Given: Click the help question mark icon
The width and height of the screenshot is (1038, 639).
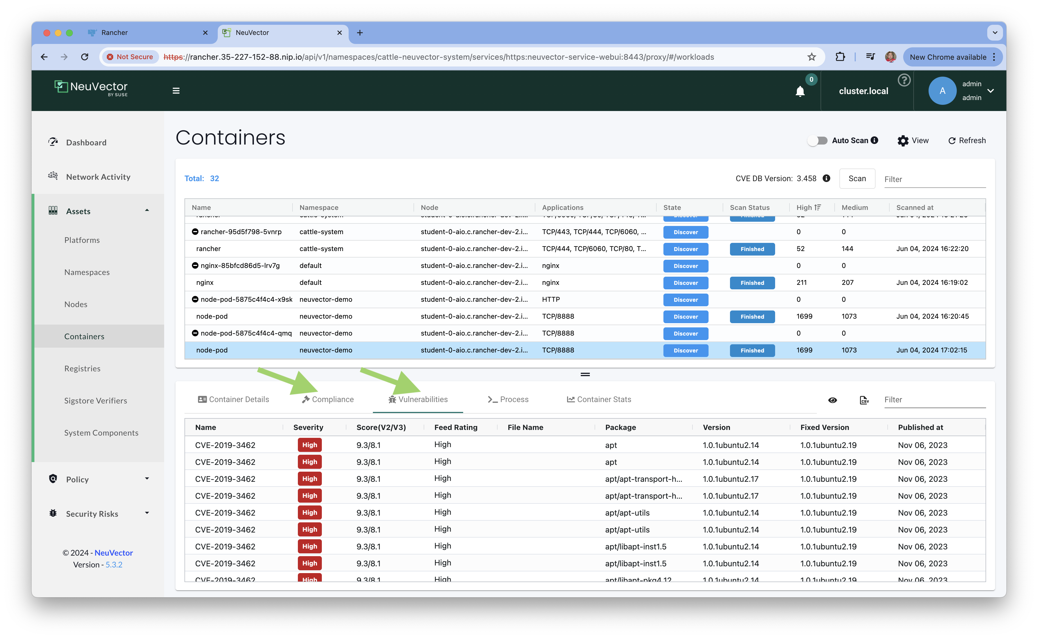Looking at the screenshot, I should click(904, 80).
